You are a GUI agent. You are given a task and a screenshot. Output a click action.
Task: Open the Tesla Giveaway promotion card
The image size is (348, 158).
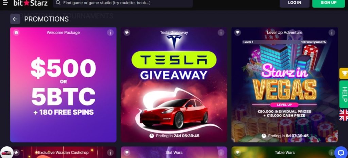174,85
